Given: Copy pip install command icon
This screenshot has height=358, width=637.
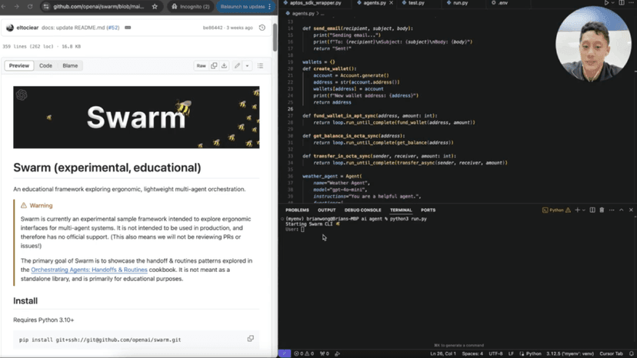Looking at the screenshot, I should (x=250, y=339).
